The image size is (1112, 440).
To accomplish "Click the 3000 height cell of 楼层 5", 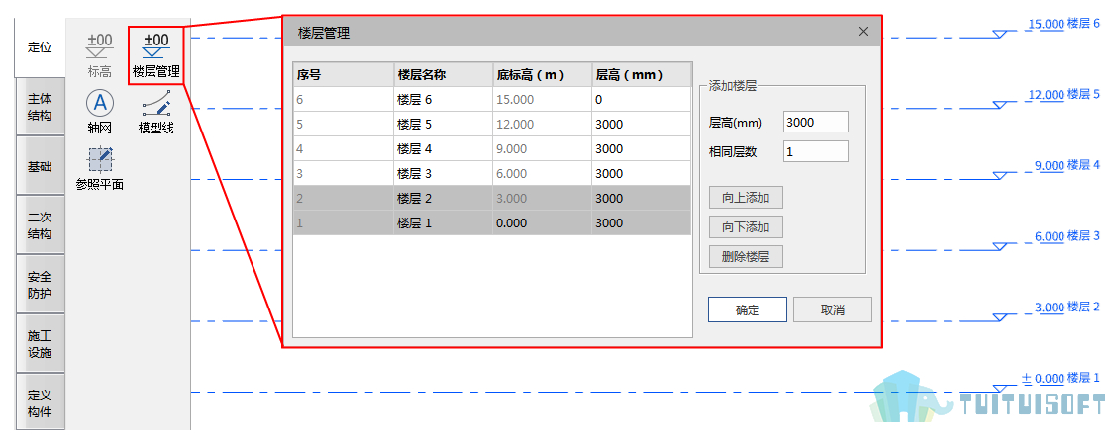I will [641, 125].
